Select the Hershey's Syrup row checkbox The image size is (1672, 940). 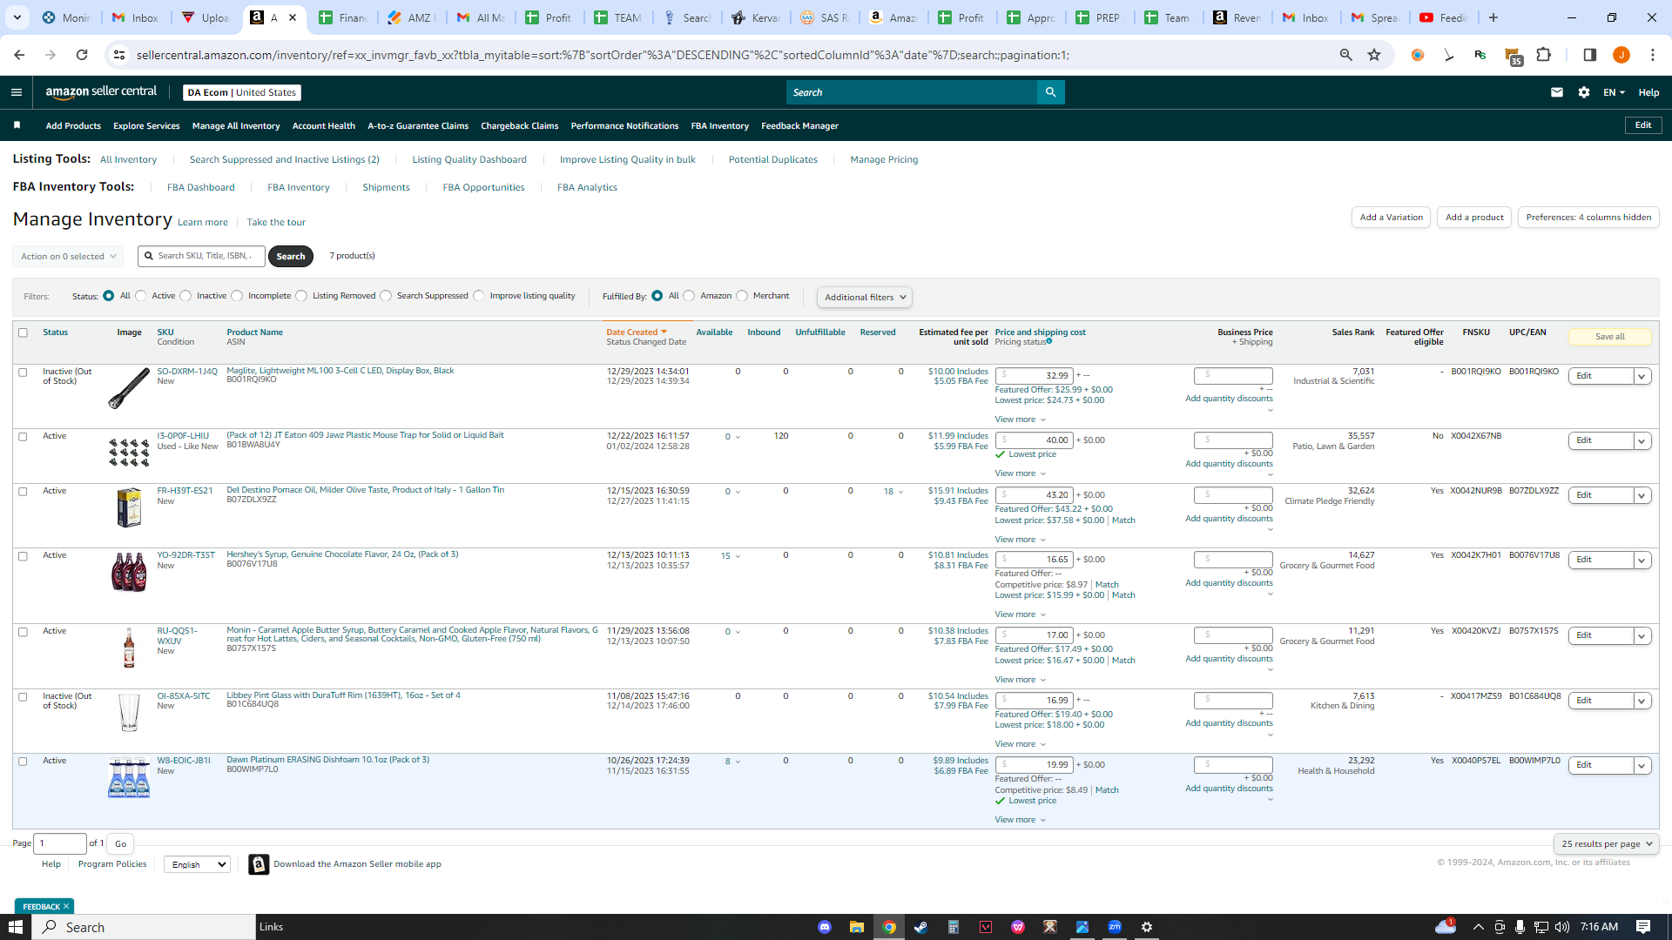pos(24,556)
